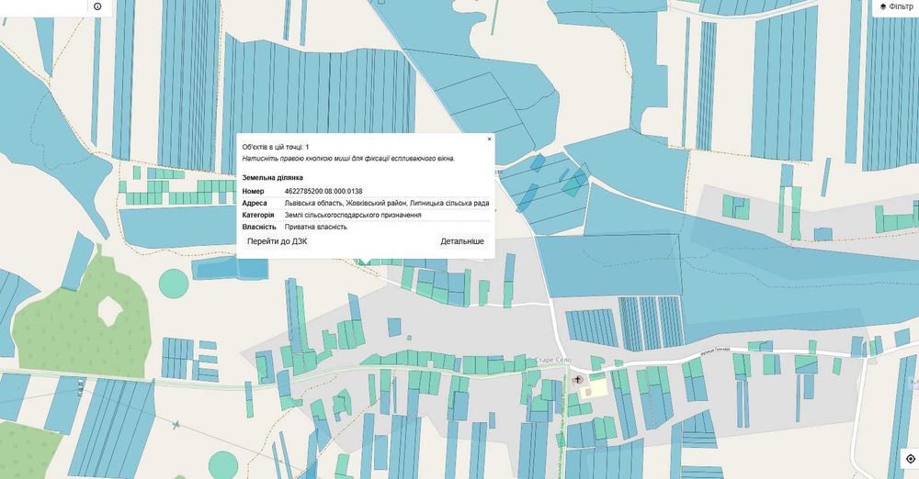The height and width of the screenshot is (479, 919).
Task: Select parcel number 4622785200:08:000:0138
Action: (323, 192)
